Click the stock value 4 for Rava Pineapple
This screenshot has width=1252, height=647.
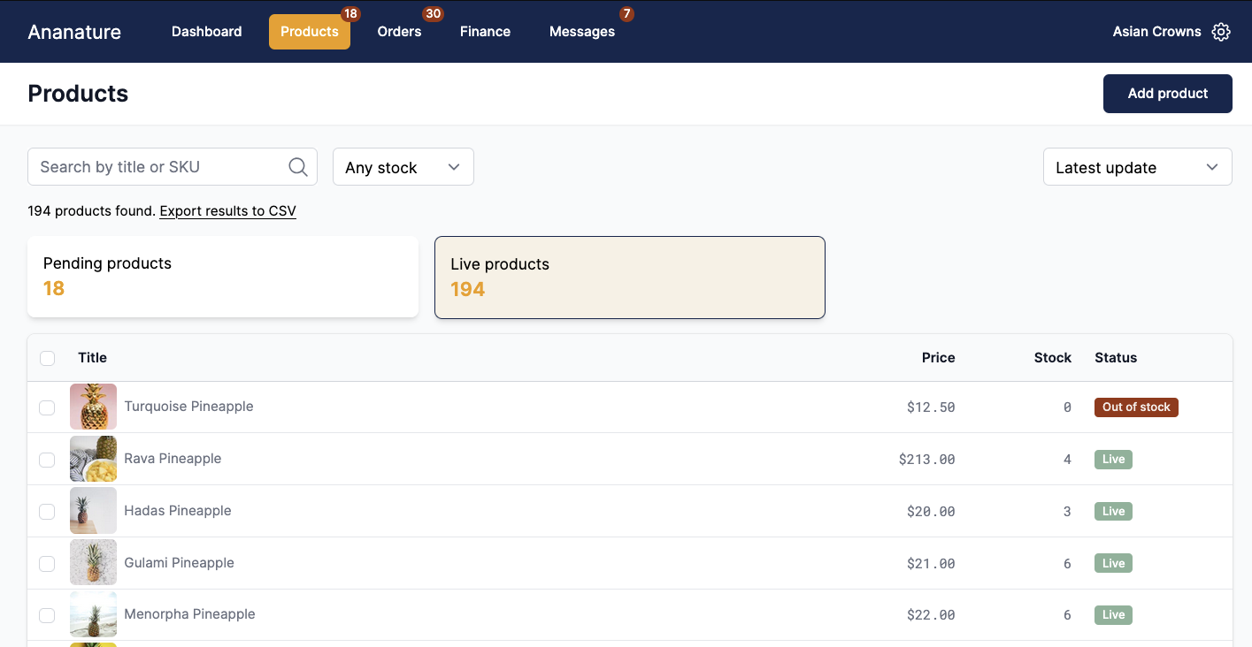(x=1067, y=460)
